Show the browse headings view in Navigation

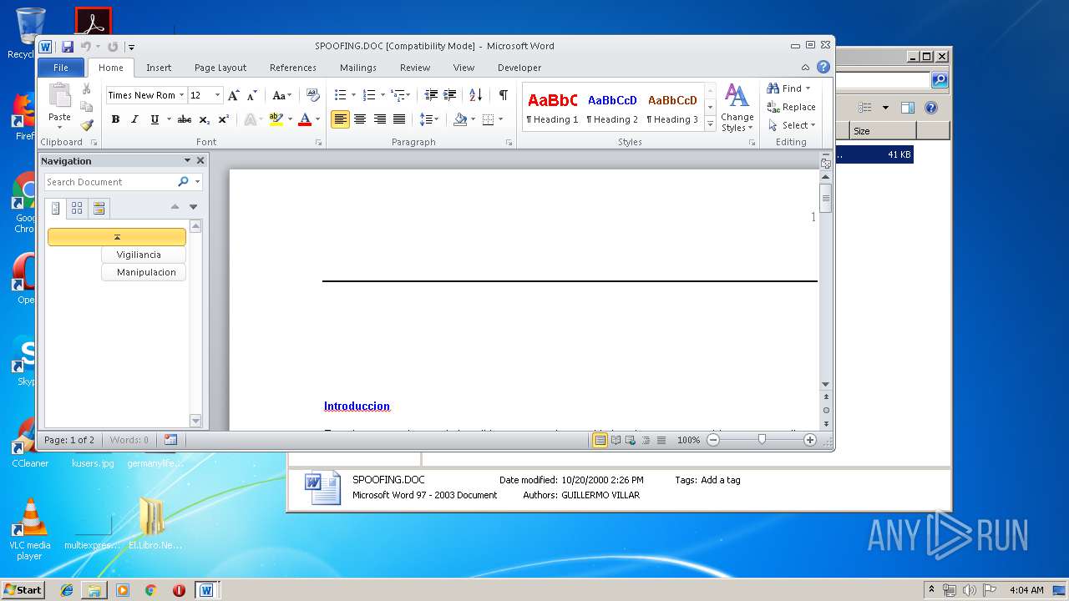click(x=56, y=208)
